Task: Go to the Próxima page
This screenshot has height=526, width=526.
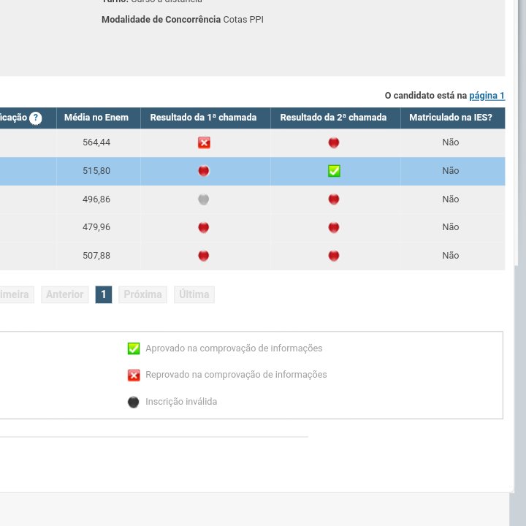Action: [143, 294]
